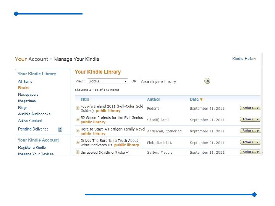Expand the Fodor's Ireland 2011 row
Screen dimensions: 275x206
point(78,108)
